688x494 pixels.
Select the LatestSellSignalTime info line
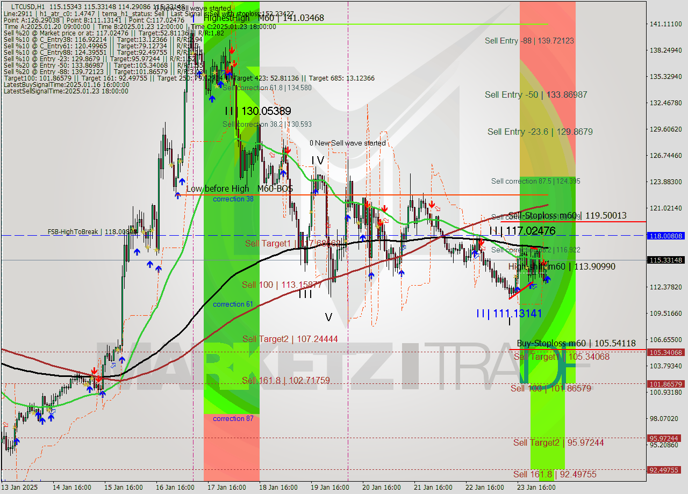pos(66,91)
